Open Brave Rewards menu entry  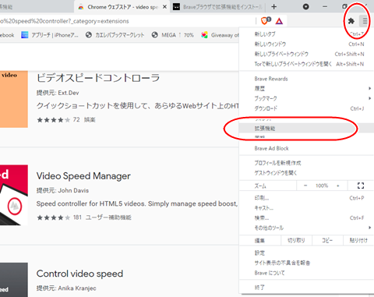tap(306, 79)
